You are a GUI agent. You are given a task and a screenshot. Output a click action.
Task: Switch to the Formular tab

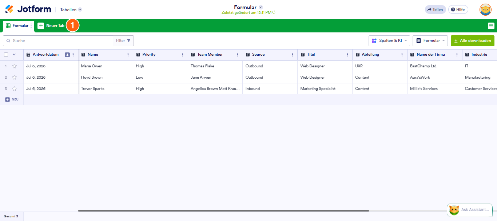pyautogui.click(x=17, y=26)
